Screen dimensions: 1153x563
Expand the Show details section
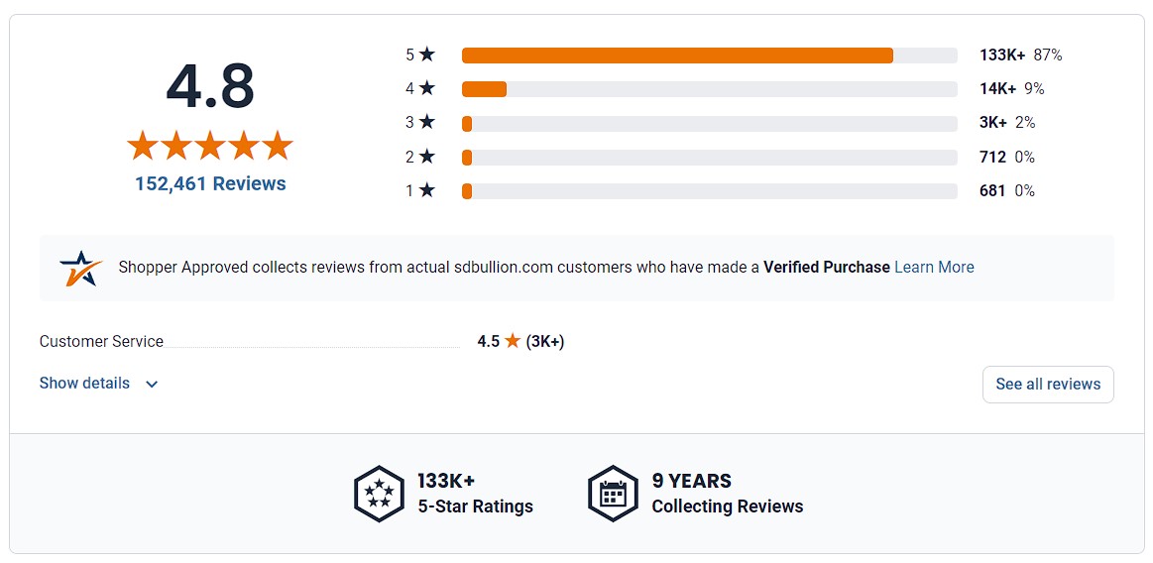click(98, 384)
